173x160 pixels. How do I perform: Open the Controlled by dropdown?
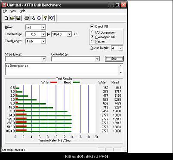(x=97, y=59)
